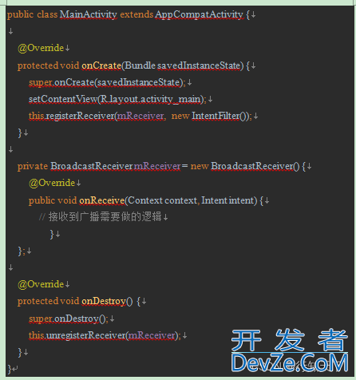Click the setContentView(R.layout.activity_main) line
Screen dimensions: 356x380
[117, 99]
